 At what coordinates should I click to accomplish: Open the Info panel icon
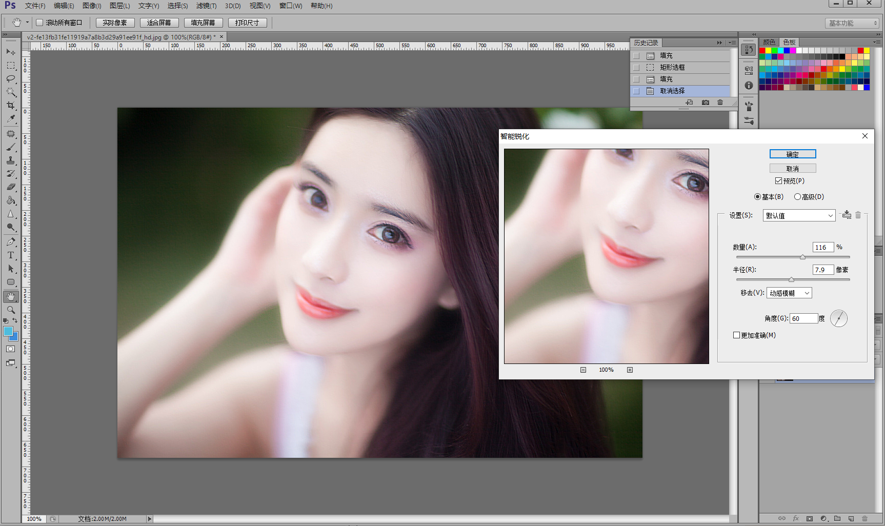(x=749, y=86)
